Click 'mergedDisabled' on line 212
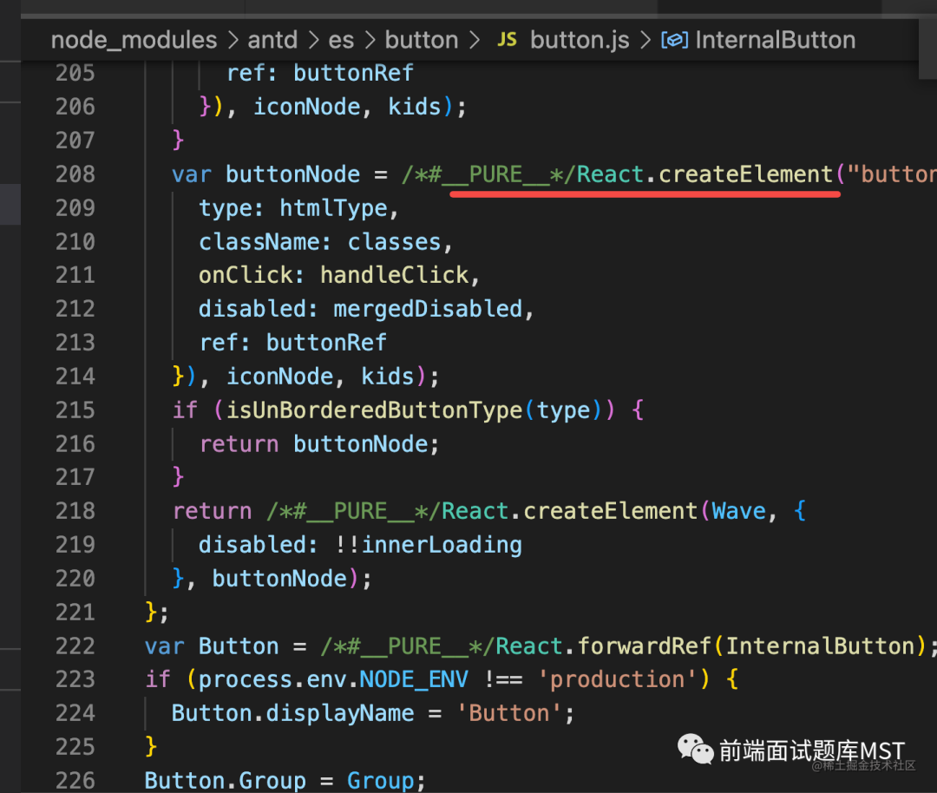Screen dimensions: 937x793 click(428, 309)
